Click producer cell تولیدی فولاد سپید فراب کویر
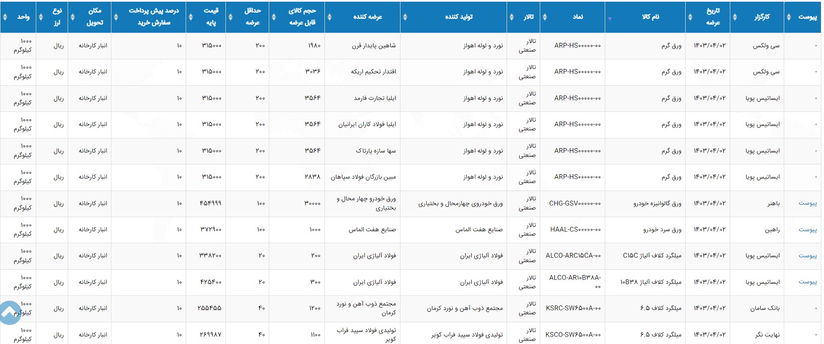Screen dimensions: 824x344 pyautogui.click(x=467, y=335)
